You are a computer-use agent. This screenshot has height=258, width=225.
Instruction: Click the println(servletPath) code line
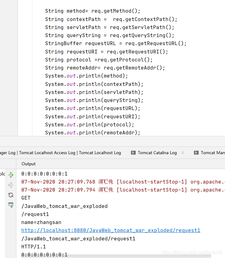(94, 92)
